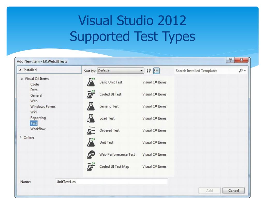Image resolution: width=265 pixels, height=198 pixels.
Task: Select the Coded UI Test icon
Action: tap(91, 94)
